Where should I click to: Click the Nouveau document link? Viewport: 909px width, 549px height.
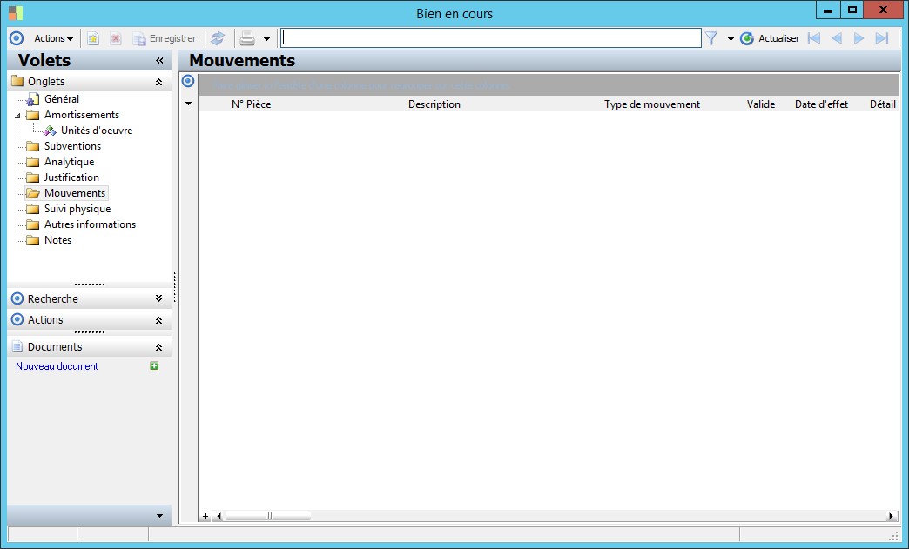point(57,366)
